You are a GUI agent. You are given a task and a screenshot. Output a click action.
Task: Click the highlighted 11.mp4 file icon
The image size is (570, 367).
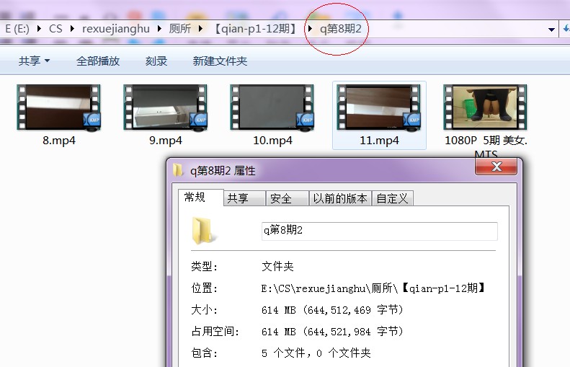[378, 107]
